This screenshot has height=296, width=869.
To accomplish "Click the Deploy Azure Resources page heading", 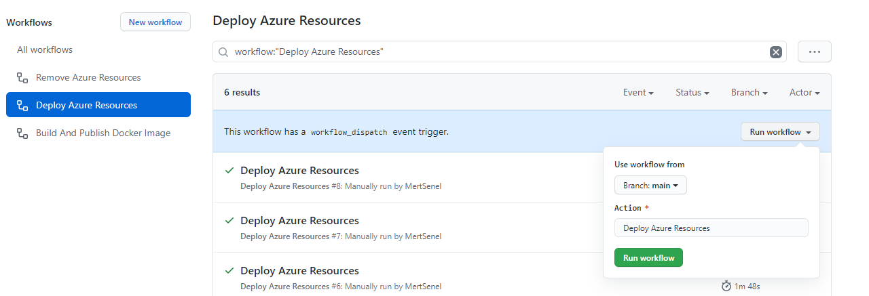I will pos(286,21).
